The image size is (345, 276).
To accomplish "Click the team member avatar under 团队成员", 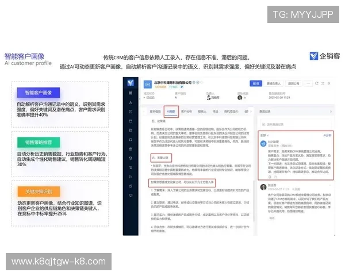I will [240, 98].
